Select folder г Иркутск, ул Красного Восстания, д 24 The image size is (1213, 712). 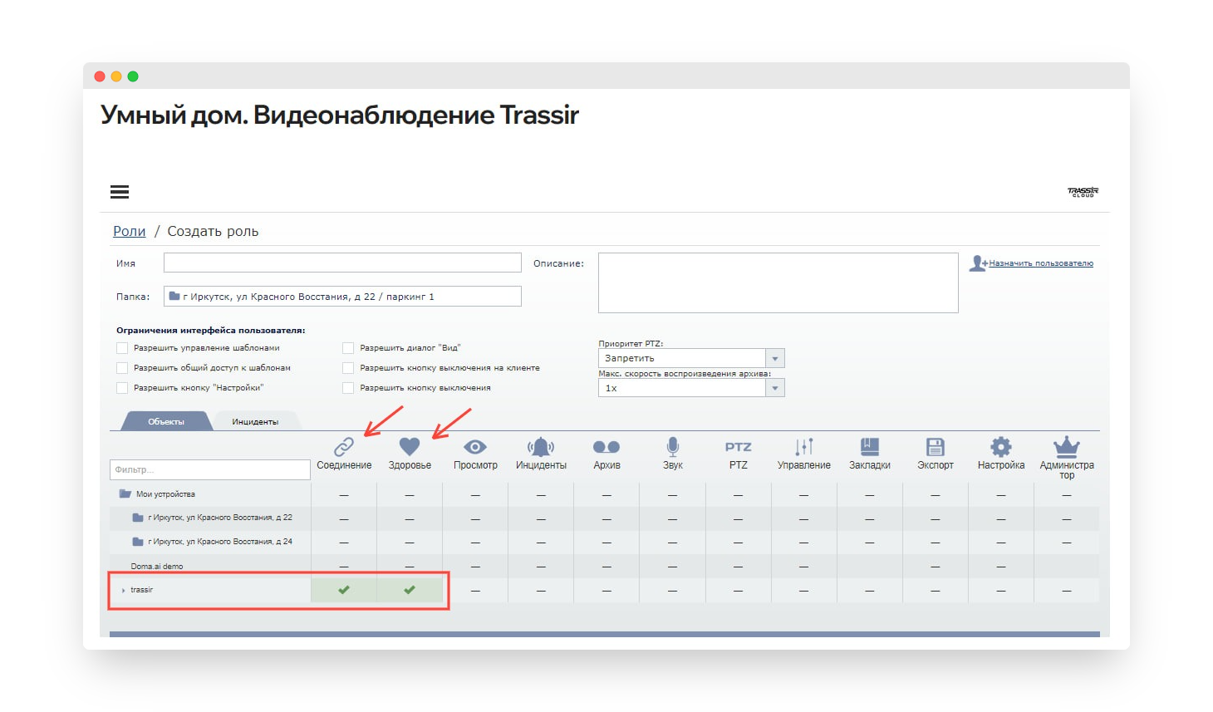point(220,542)
